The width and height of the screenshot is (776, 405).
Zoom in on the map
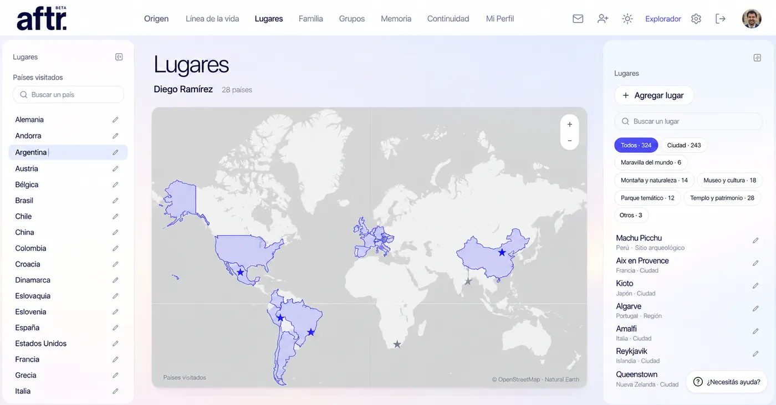click(570, 125)
